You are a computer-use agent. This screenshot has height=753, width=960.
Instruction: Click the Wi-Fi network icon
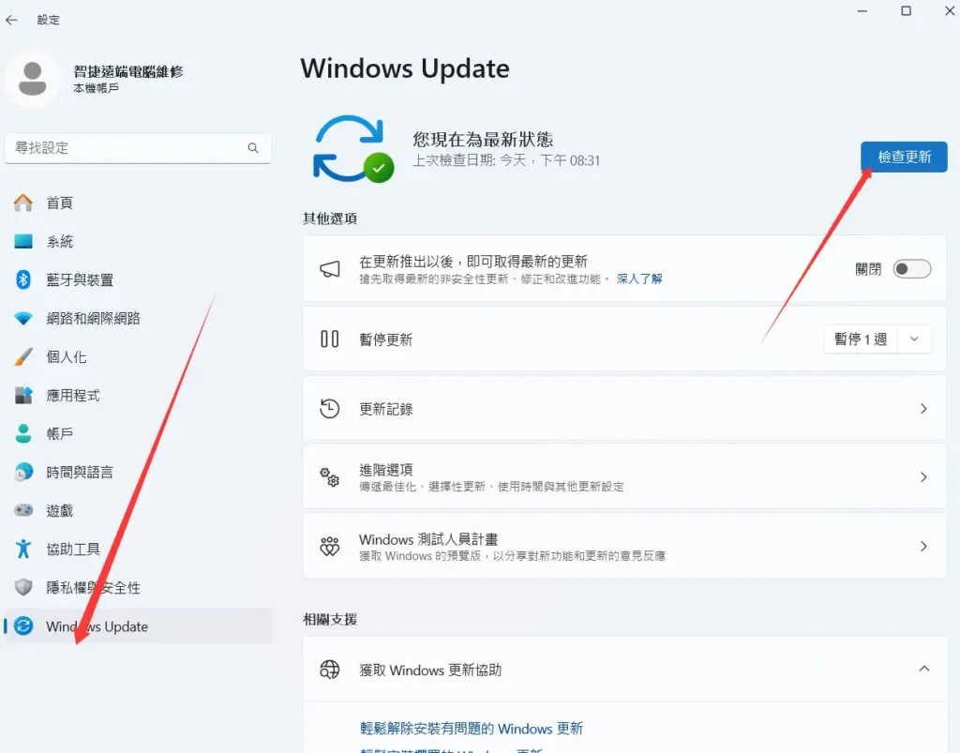tap(23, 318)
